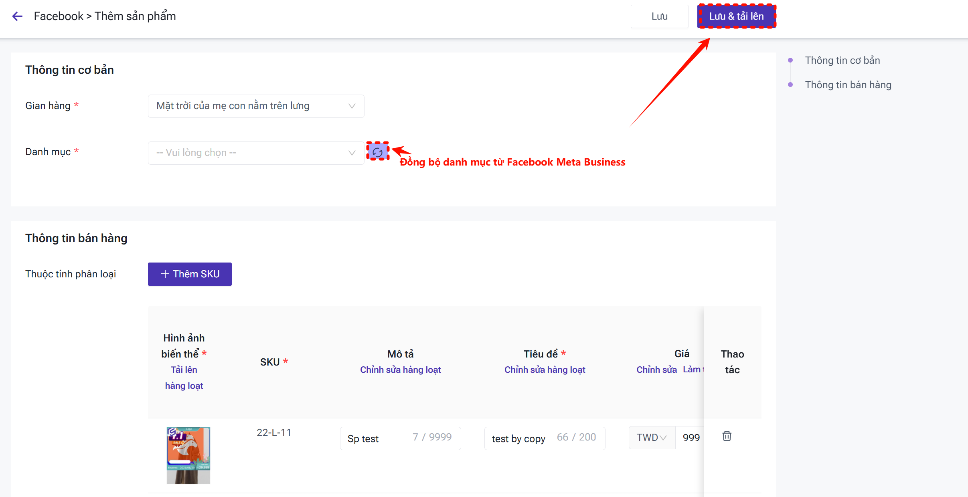Viewport: 968px width, 497px height.
Task: Click the test by copy title field
Action: coord(518,438)
